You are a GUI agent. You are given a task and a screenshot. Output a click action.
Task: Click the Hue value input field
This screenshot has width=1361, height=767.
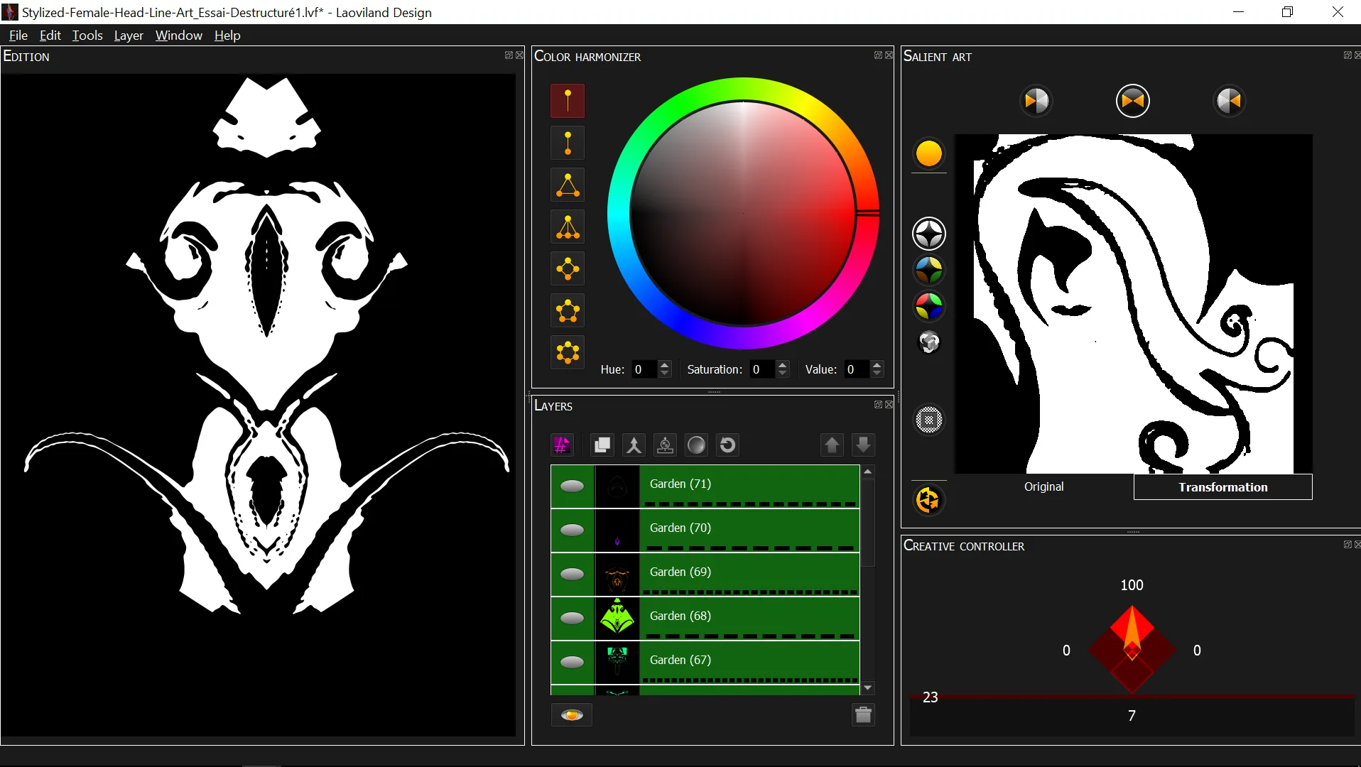coord(644,369)
